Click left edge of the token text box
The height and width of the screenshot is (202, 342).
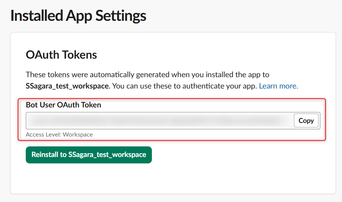pos(29,121)
